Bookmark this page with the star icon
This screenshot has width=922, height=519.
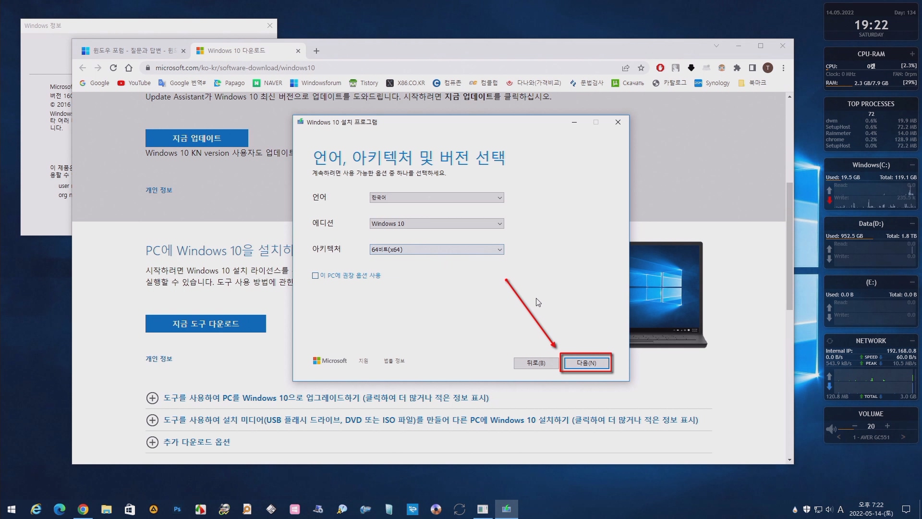click(641, 68)
